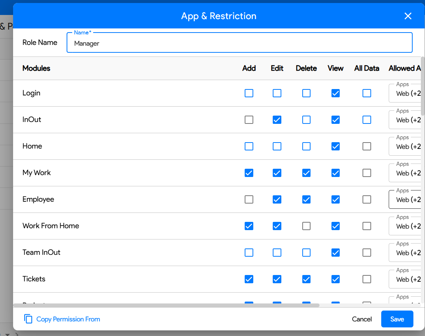Uncheck Delete permission for My Work
Viewport: 425px width, 336px height.
(306, 173)
